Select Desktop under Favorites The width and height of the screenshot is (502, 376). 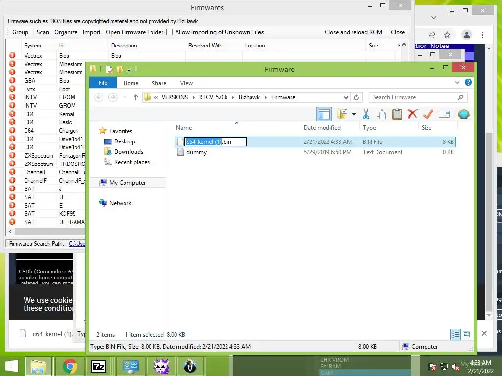124,141
